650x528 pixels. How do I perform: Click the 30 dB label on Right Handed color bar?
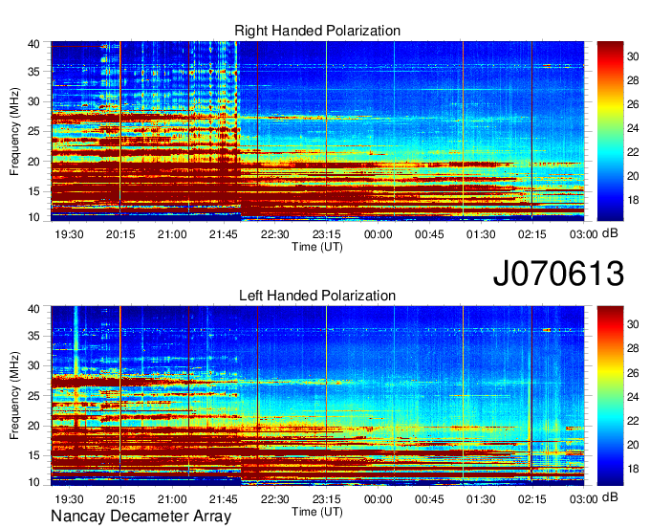pyautogui.click(x=633, y=56)
